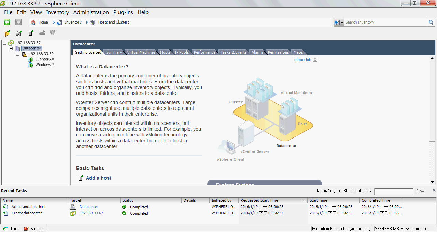Close the Recent Tasks panel
This screenshot has height=232, width=437.
(x=434, y=190)
